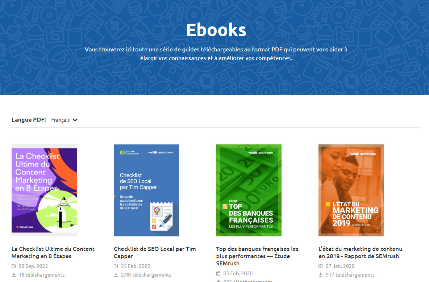The image size is (429, 282).
Task: Follow the La Checklist Ultime du Content Marketing title
Action: tap(53, 252)
